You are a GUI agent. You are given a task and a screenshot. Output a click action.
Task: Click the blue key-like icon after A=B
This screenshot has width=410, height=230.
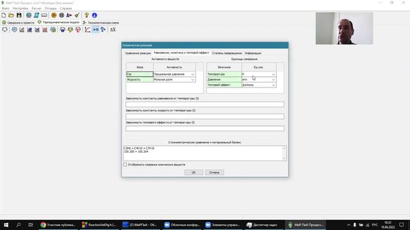[x=103, y=30]
